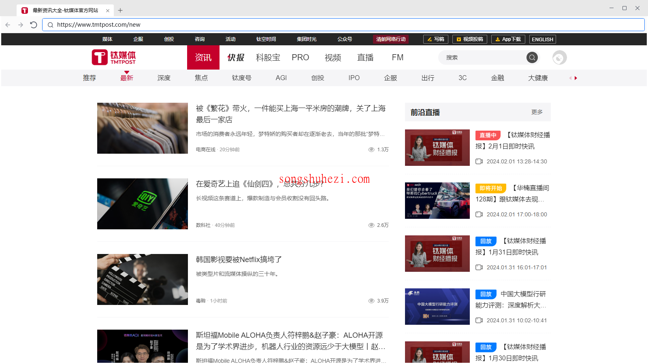Switch to ENGLISH version
The height and width of the screenshot is (364, 648).
(x=542, y=39)
